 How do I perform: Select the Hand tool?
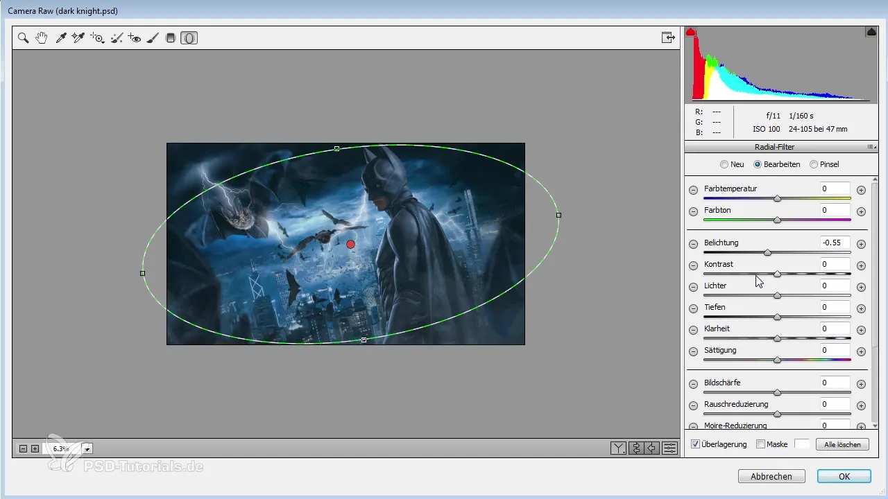(42, 38)
